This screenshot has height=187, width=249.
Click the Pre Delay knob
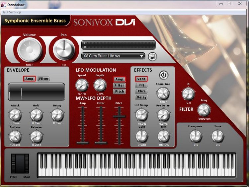pyautogui.click(x=163, y=115)
